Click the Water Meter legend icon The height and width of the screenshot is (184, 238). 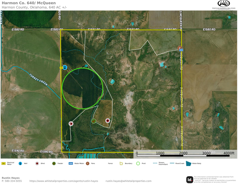pos(71,163)
